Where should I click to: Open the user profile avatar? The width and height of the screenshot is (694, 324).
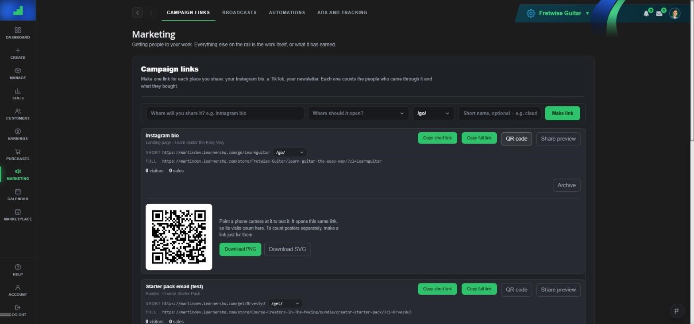[x=675, y=13]
